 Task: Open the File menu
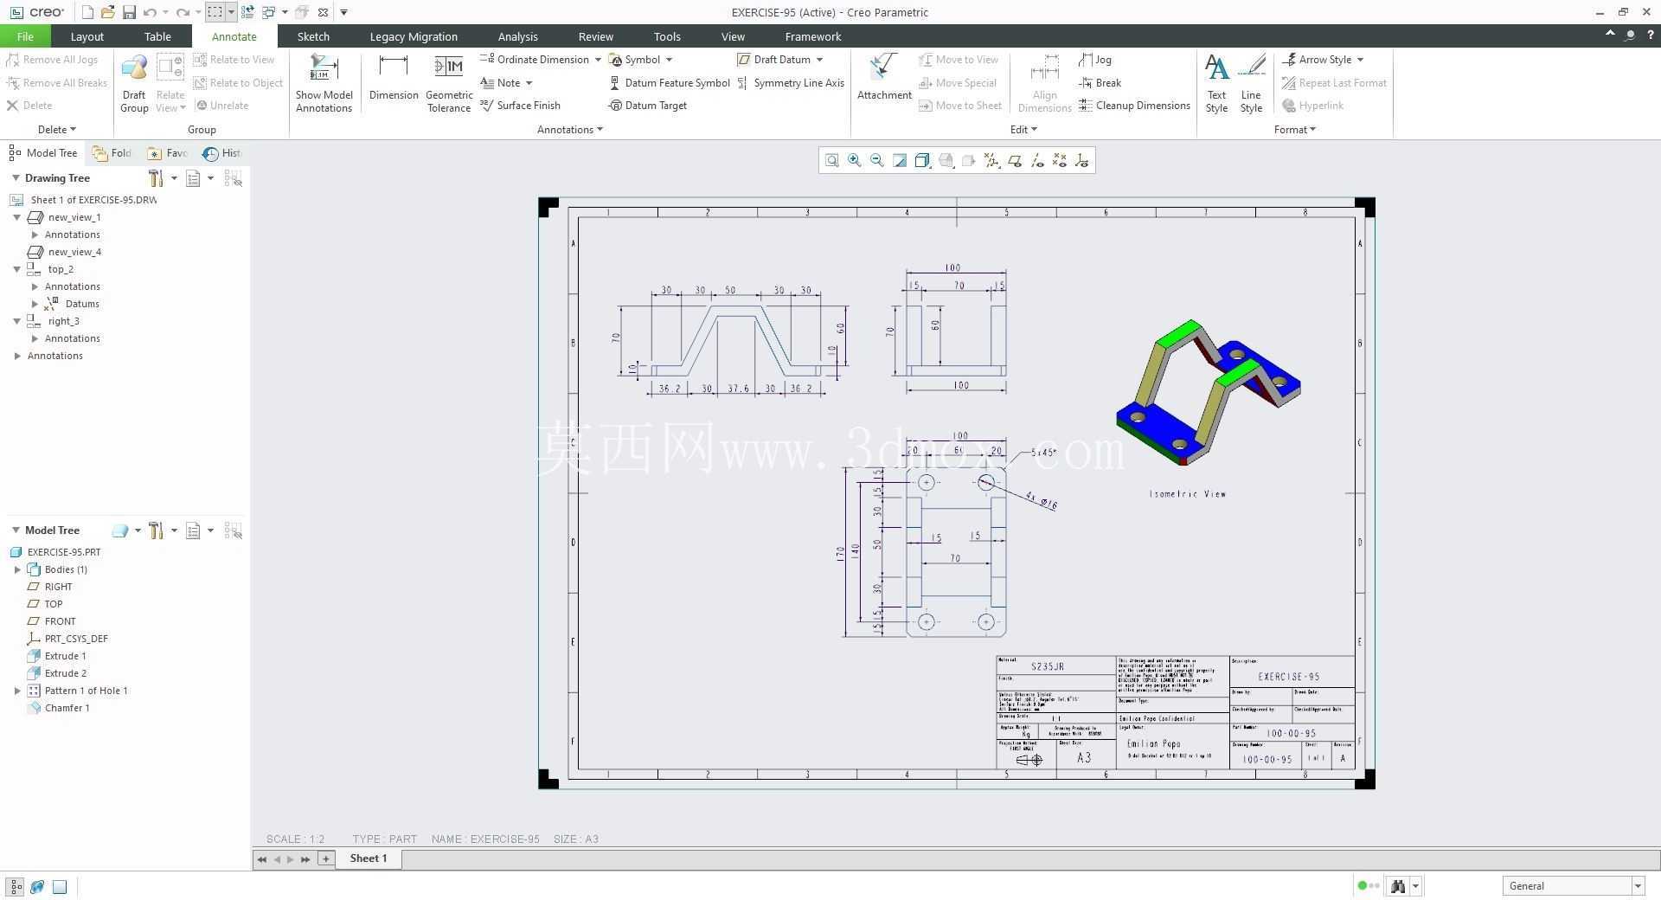coord(25,36)
